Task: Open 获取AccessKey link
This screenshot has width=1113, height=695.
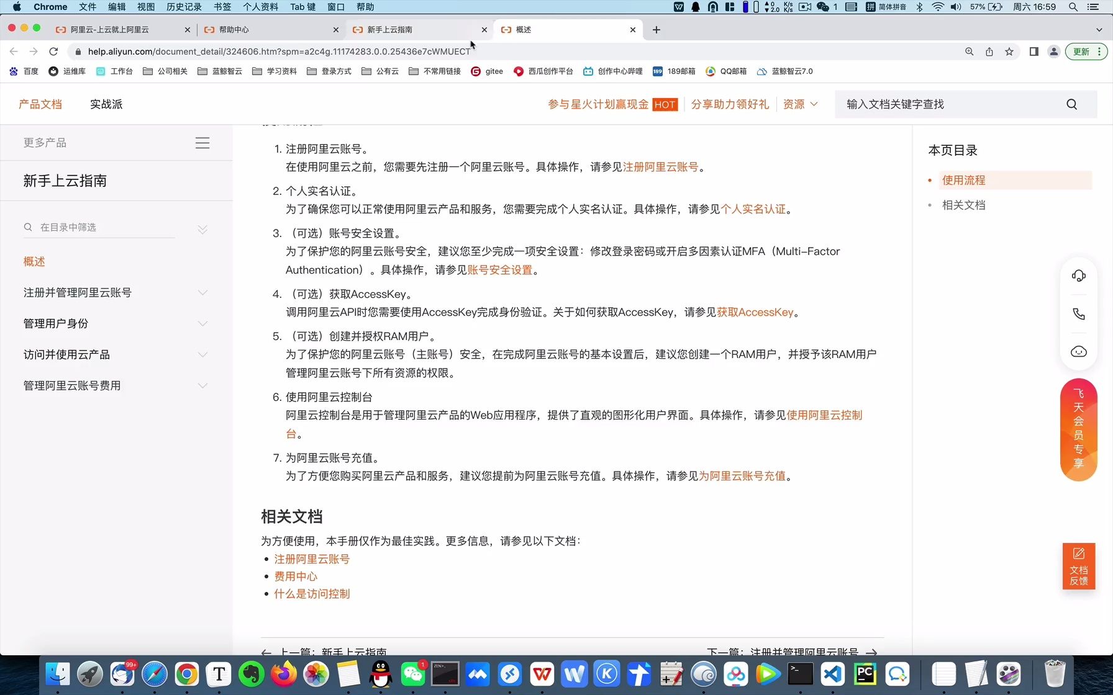Action: [x=755, y=312]
